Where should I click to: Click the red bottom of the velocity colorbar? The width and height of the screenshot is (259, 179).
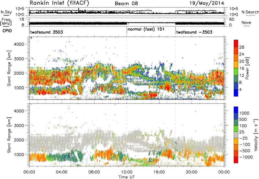tap(236, 160)
